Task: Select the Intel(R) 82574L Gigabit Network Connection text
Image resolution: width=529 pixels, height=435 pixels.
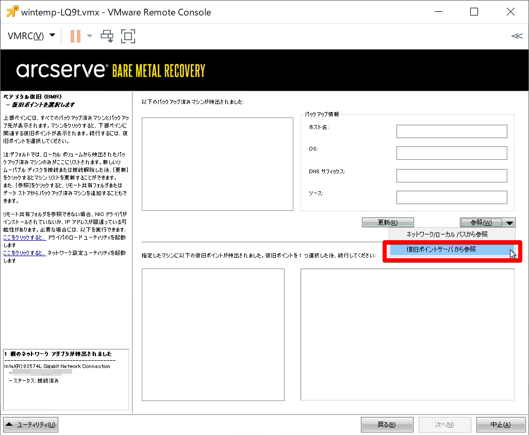Action: pos(57,366)
